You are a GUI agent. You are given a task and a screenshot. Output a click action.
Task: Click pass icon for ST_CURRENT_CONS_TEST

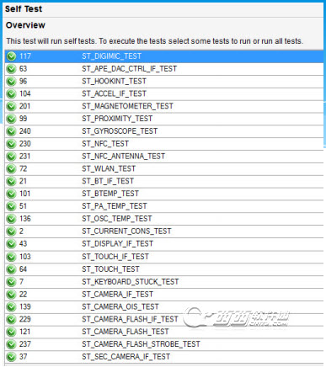[11, 231]
